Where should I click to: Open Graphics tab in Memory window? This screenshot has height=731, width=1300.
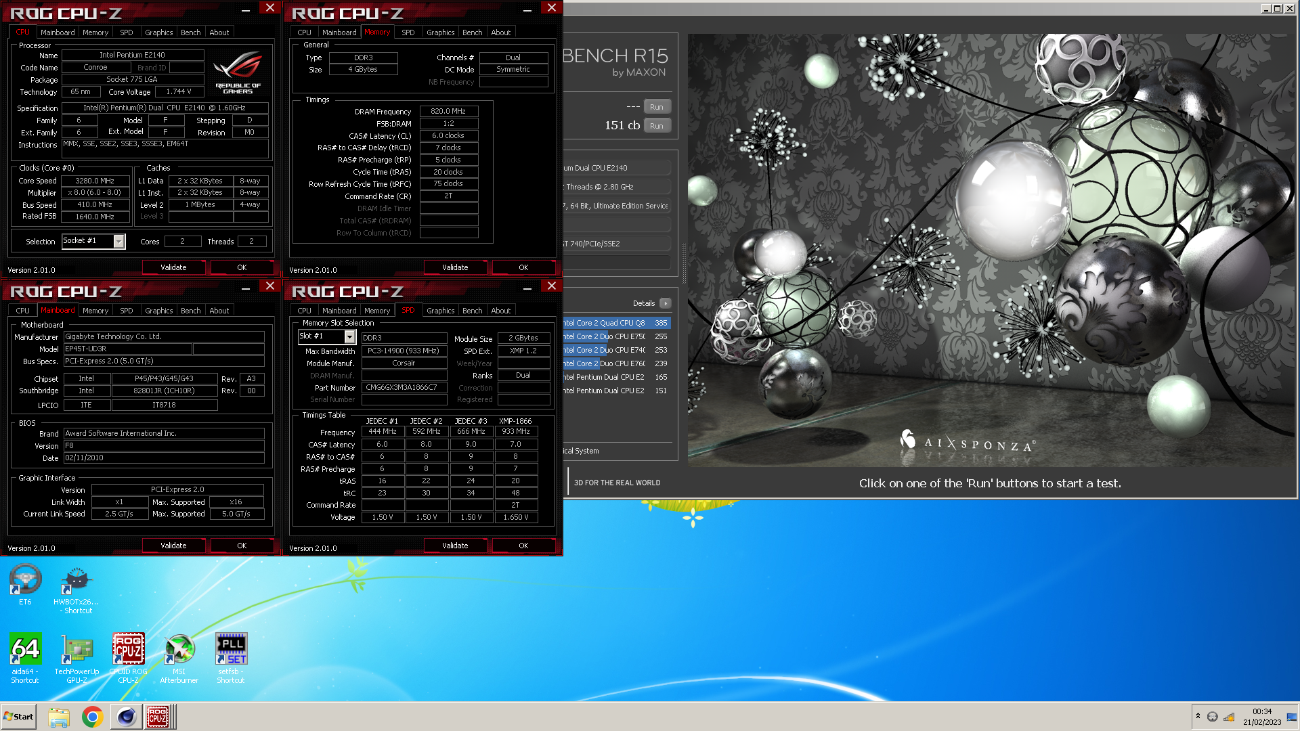[441, 32]
